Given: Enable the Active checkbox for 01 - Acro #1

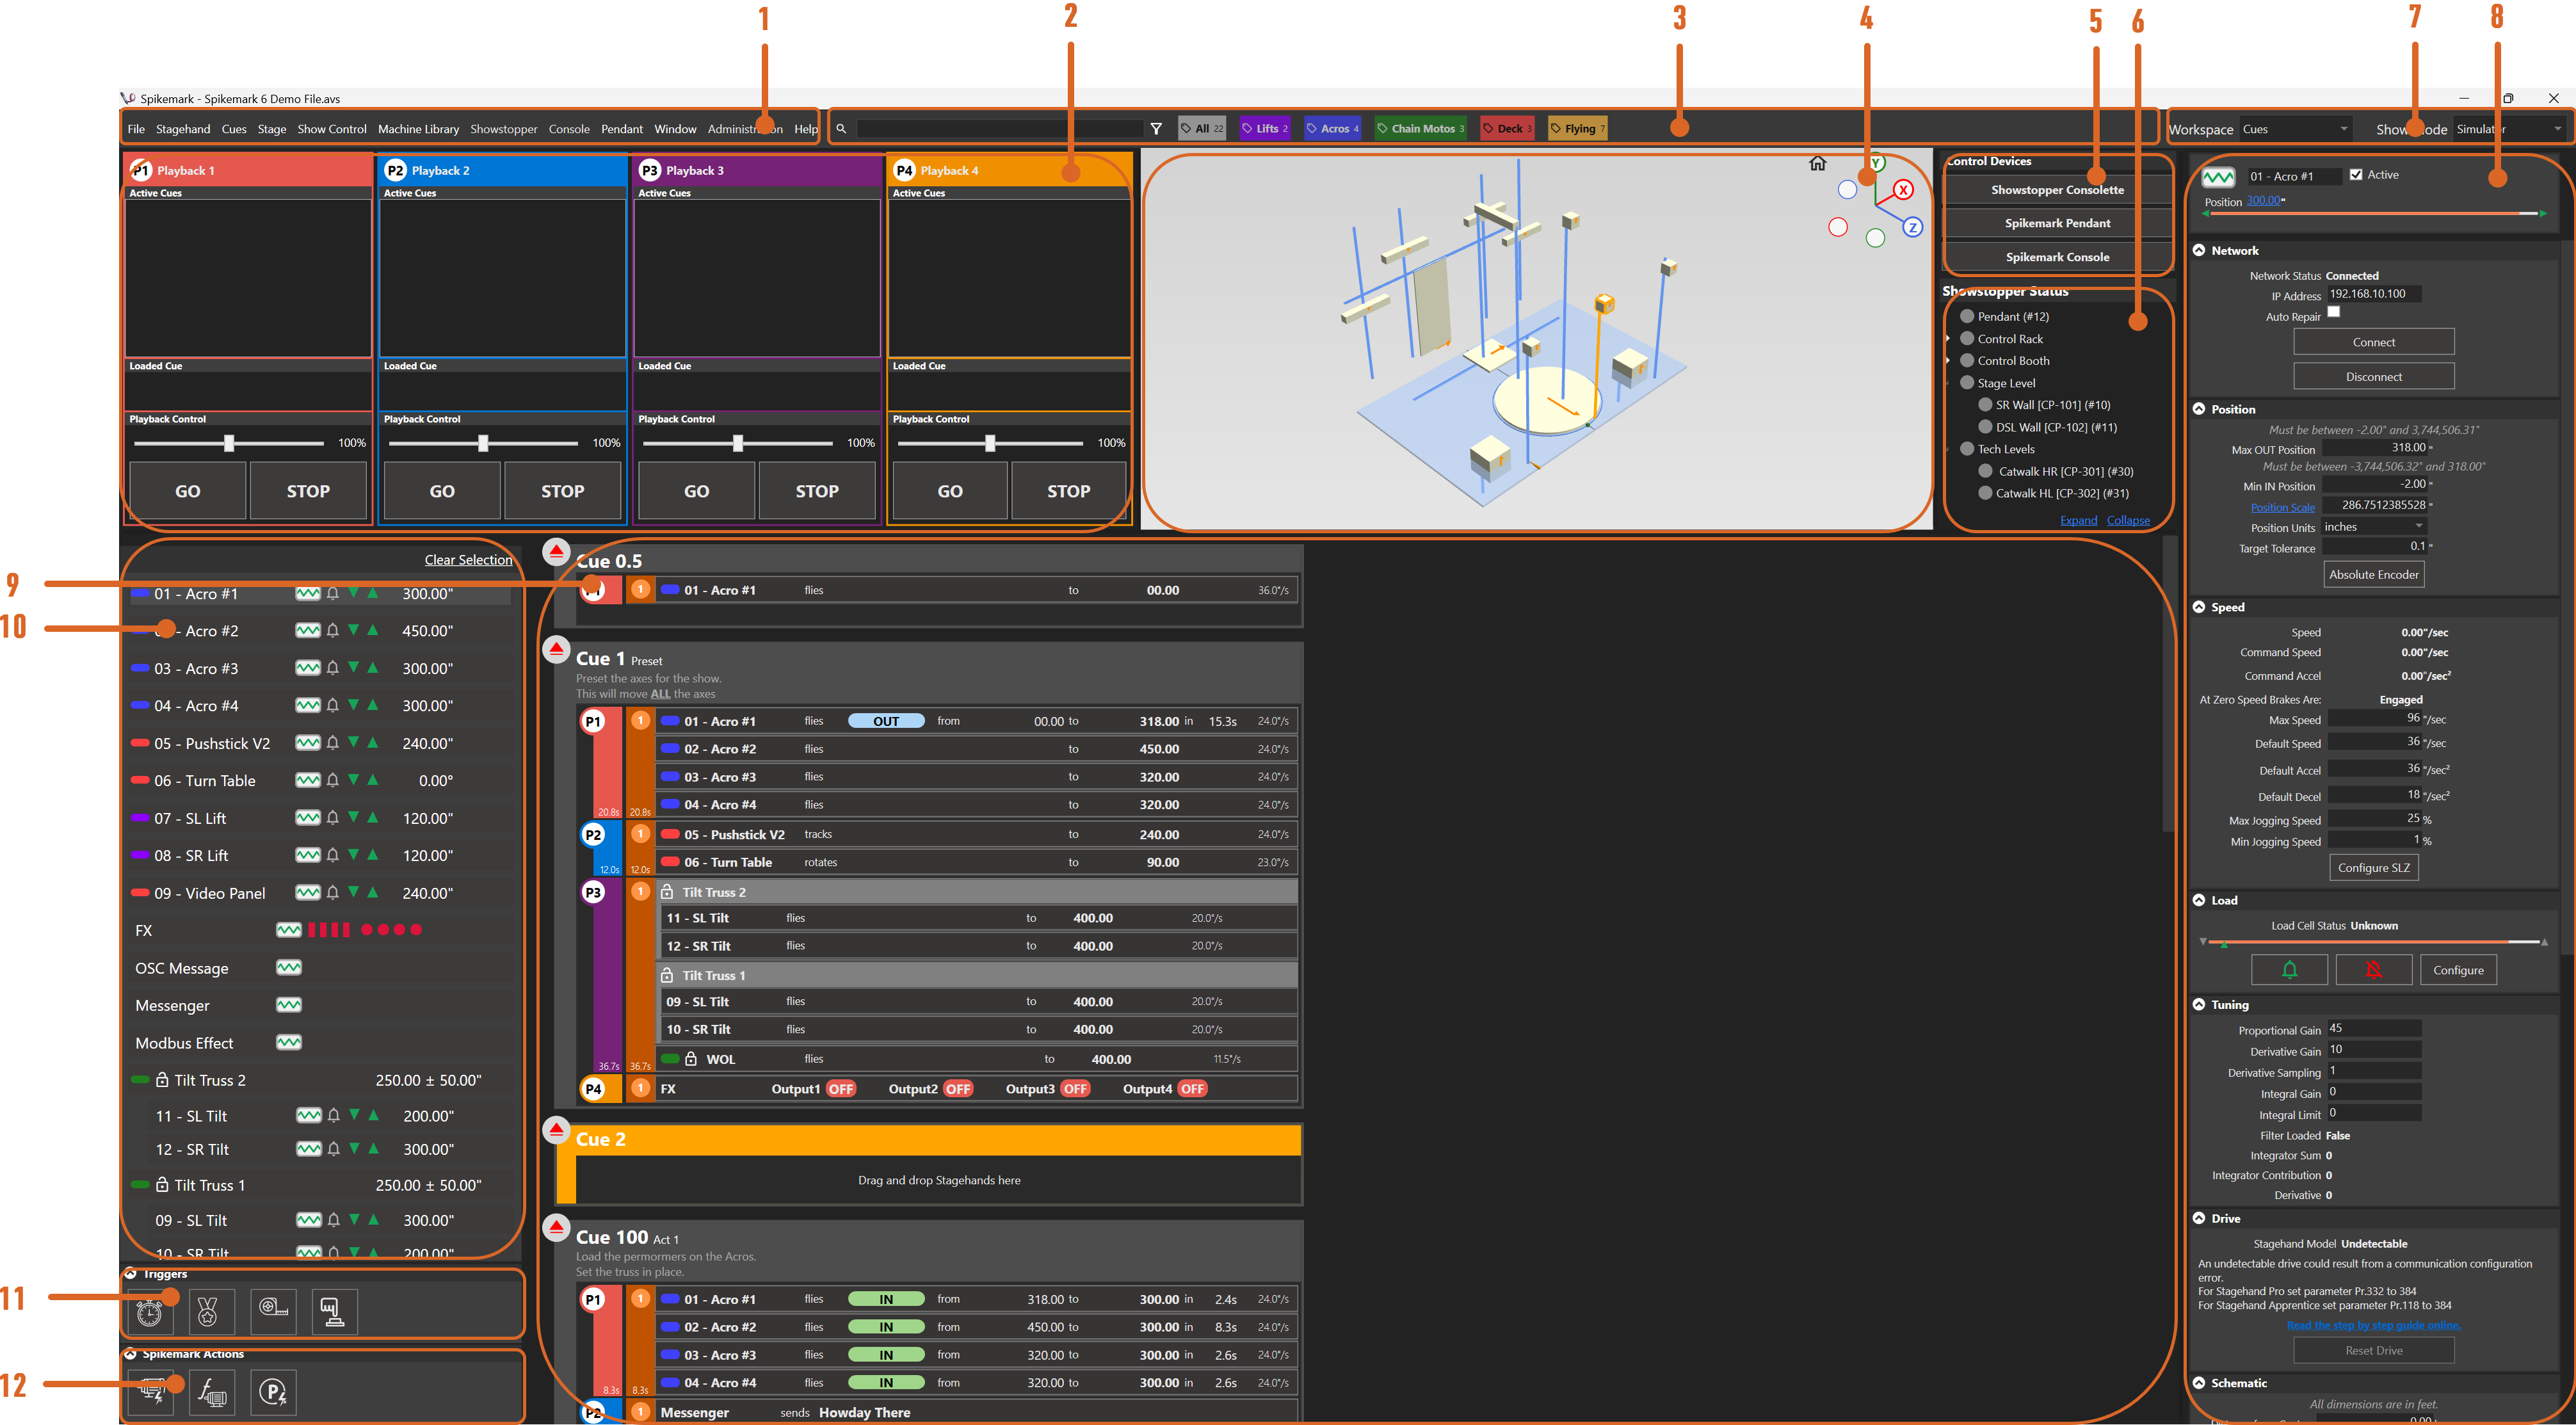Looking at the screenshot, I should click(x=2355, y=174).
